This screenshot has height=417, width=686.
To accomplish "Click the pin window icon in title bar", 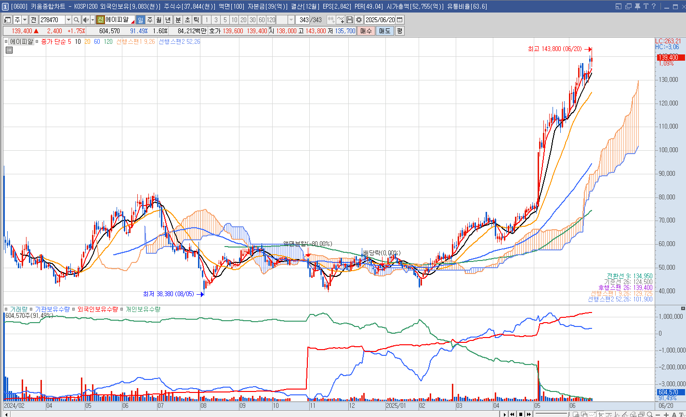I will pyautogui.click(x=637, y=6).
